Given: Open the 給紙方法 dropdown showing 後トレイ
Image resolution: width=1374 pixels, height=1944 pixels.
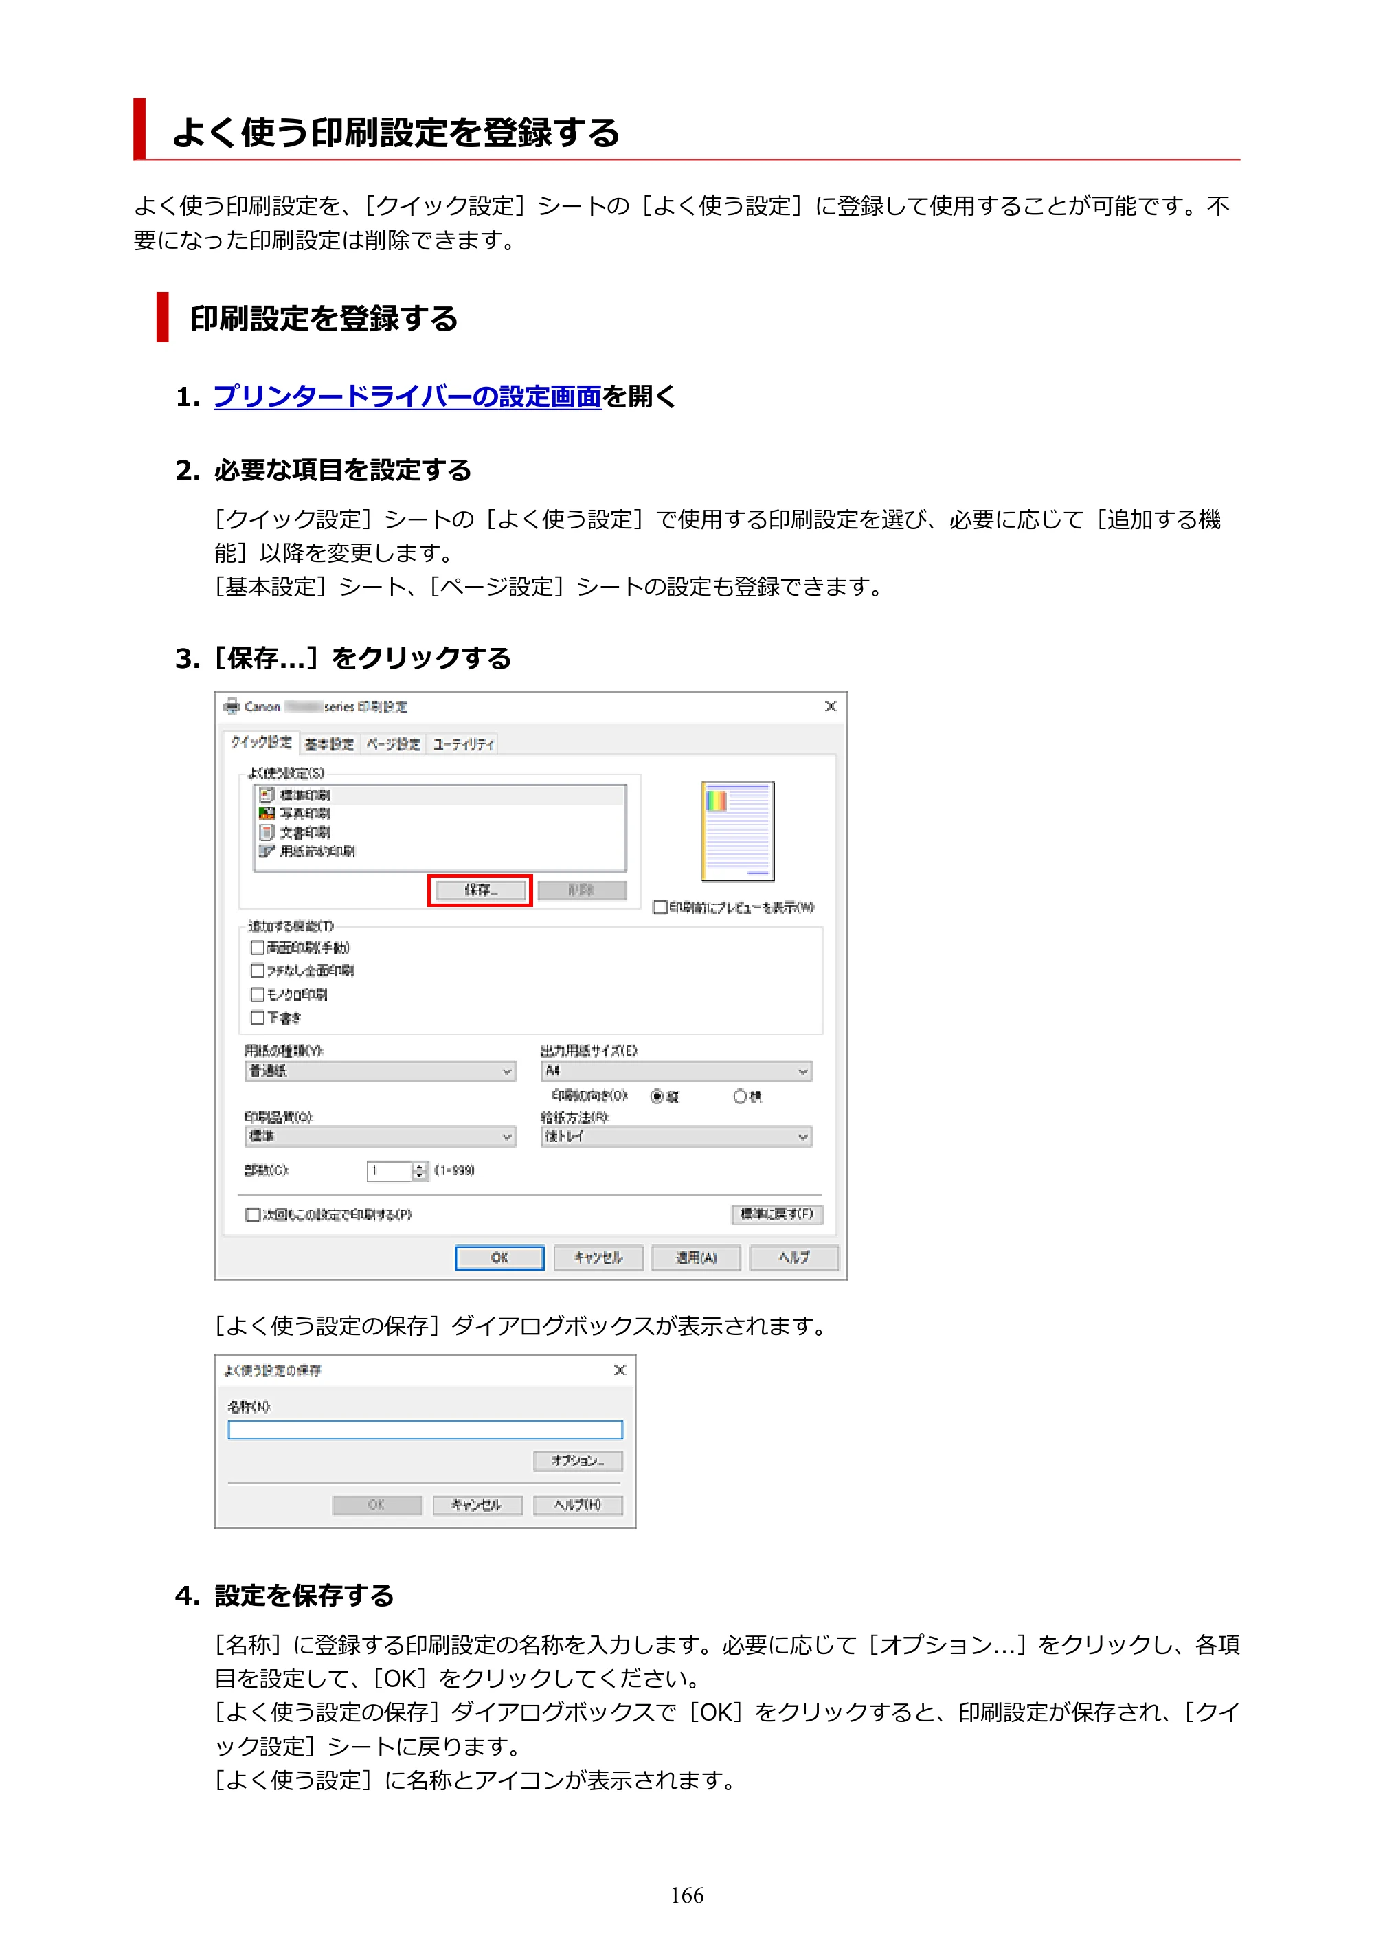Looking at the screenshot, I should coord(677,1137).
